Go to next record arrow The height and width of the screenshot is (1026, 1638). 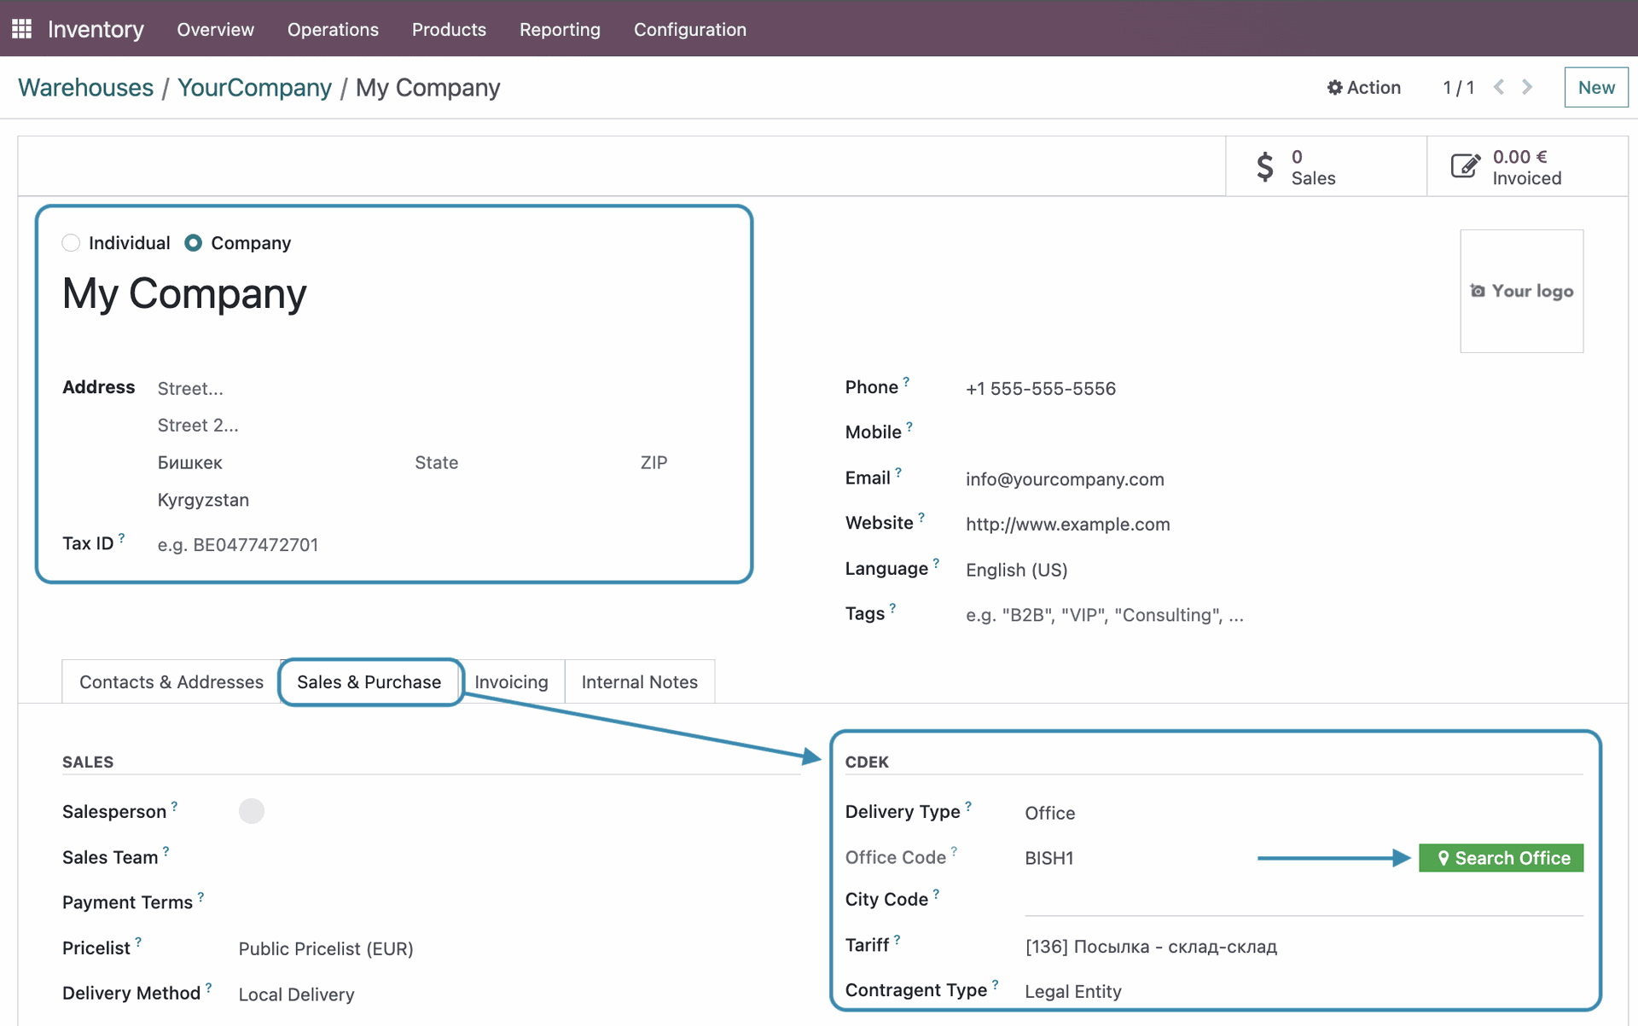(1527, 87)
